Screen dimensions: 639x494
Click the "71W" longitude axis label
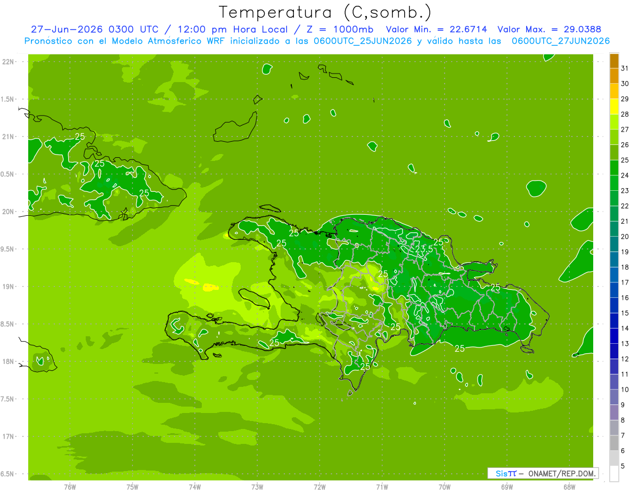pos(382,487)
